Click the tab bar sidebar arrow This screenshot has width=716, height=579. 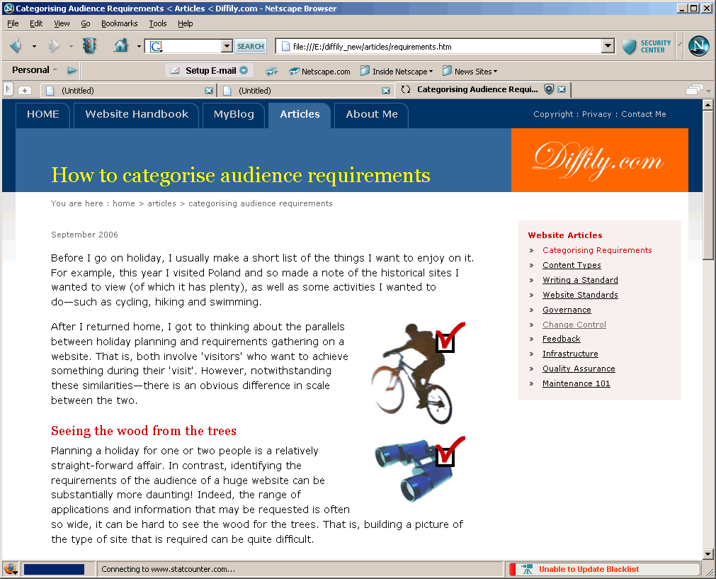pyautogui.click(x=8, y=89)
